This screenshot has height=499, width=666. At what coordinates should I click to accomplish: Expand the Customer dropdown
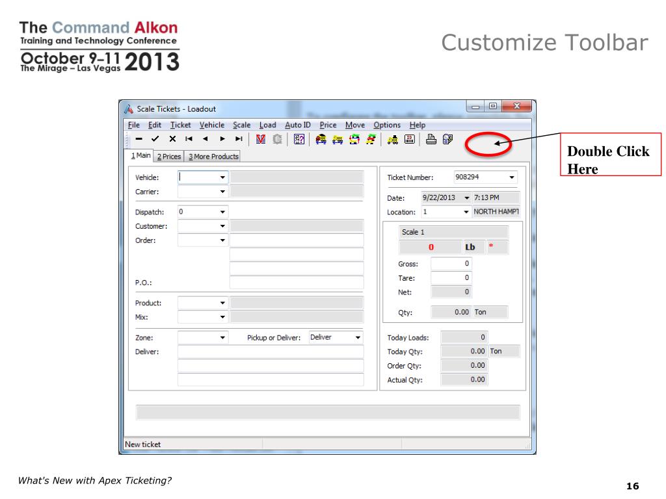[x=222, y=226]
